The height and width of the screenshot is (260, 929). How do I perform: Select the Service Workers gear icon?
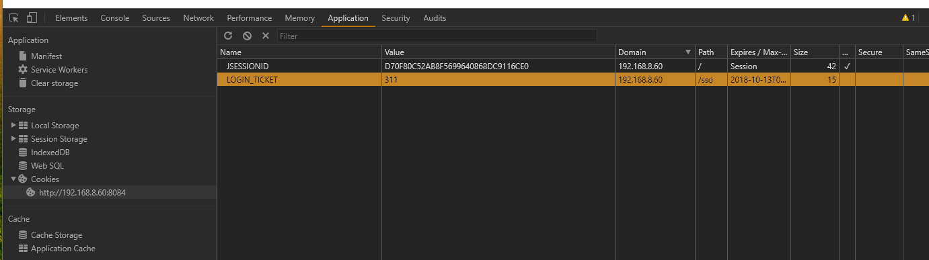click(x=23, y=70)
